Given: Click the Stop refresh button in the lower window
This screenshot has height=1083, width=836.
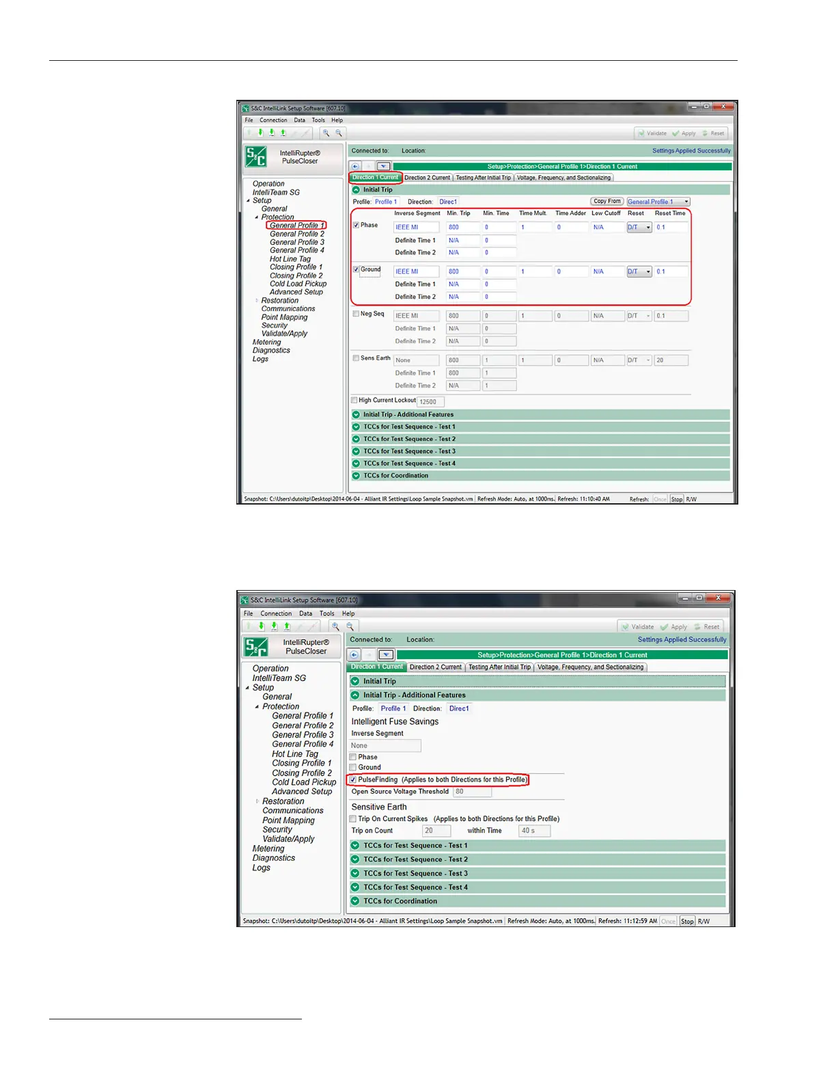Looking at the screenshot, I should (687, 921).
